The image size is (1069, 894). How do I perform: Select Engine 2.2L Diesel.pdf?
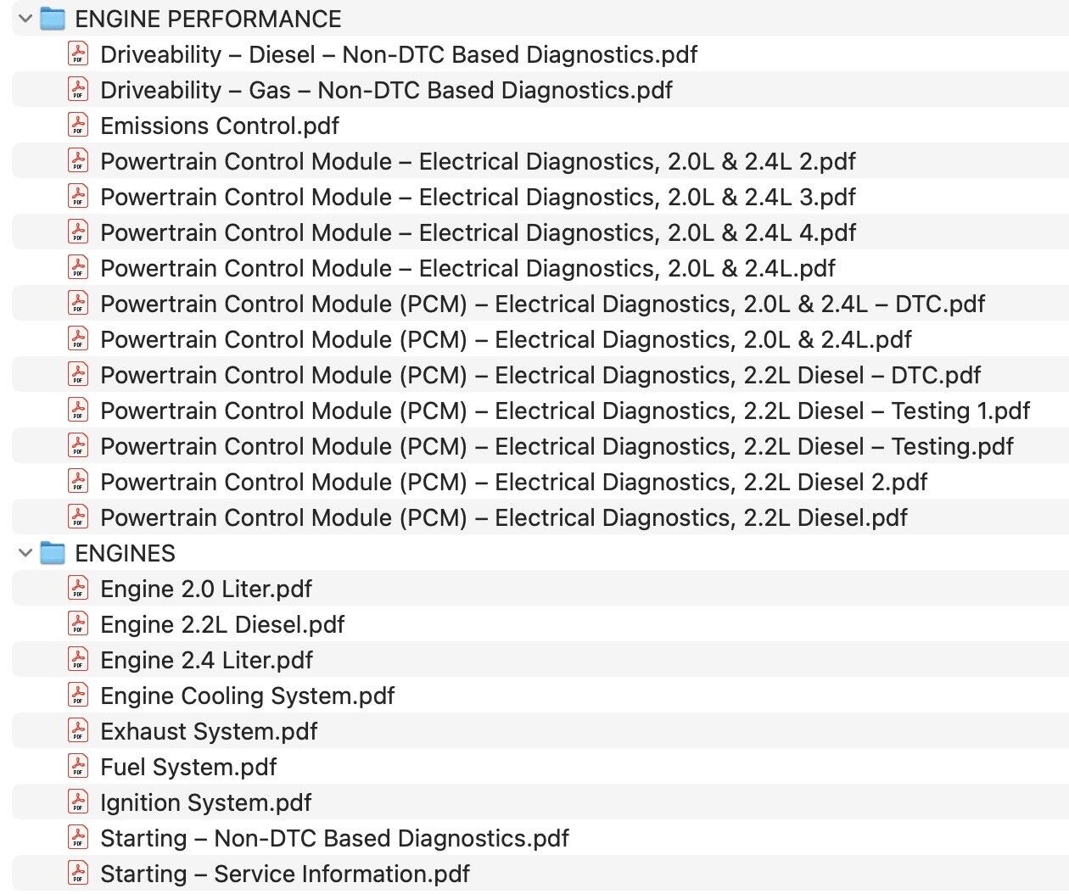[x=222, y=624]
